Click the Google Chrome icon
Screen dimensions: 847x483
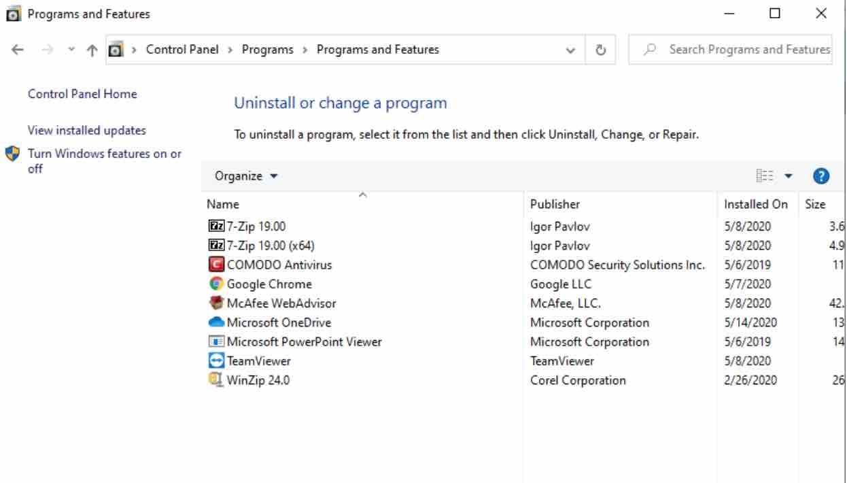(216, 284)
